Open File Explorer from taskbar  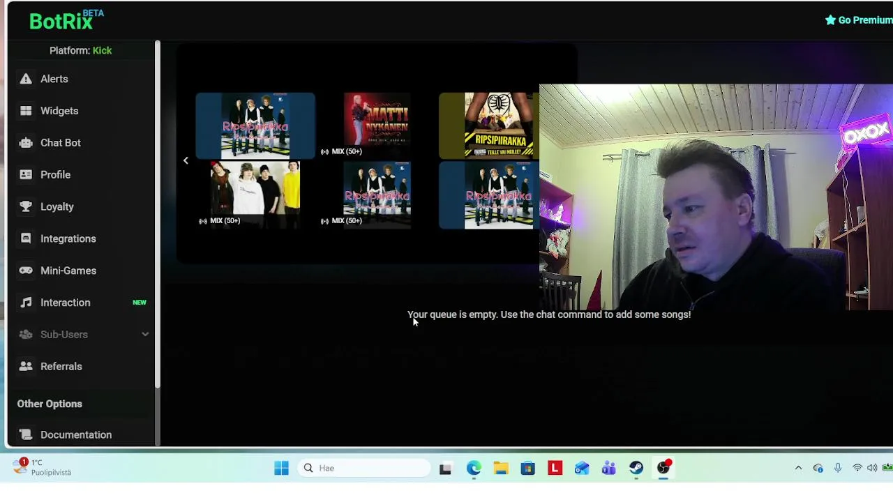[x=501, y=468]
